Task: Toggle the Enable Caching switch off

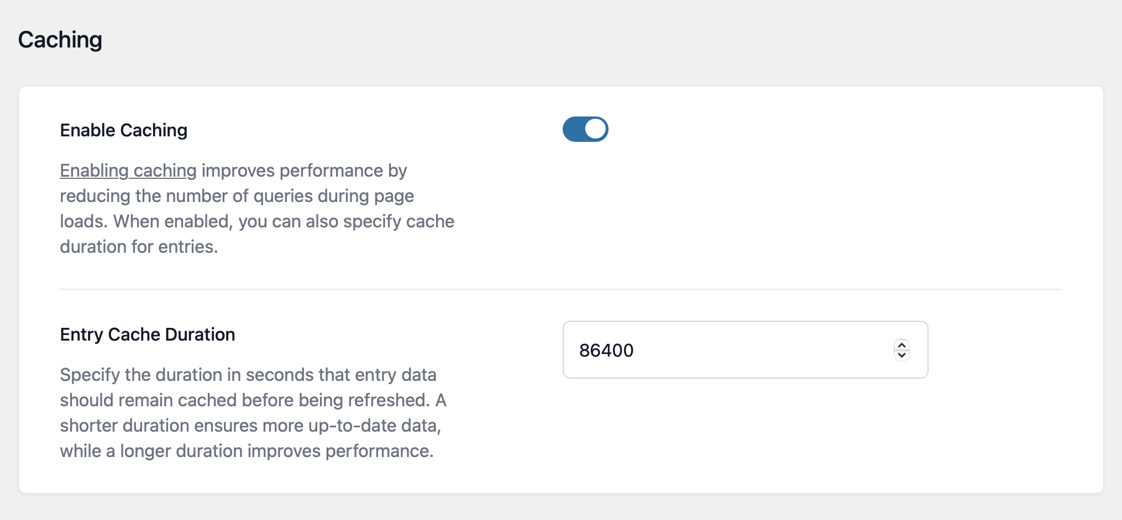Action: [x=585, y=129]
